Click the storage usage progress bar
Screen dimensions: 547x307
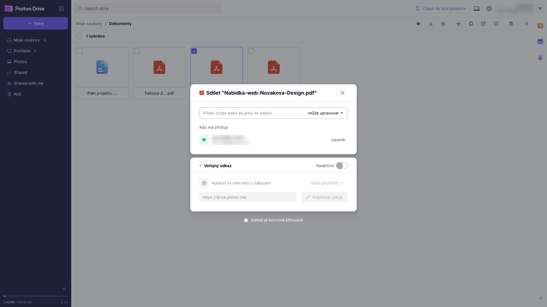pyautogui.click(x=36, y=296)
